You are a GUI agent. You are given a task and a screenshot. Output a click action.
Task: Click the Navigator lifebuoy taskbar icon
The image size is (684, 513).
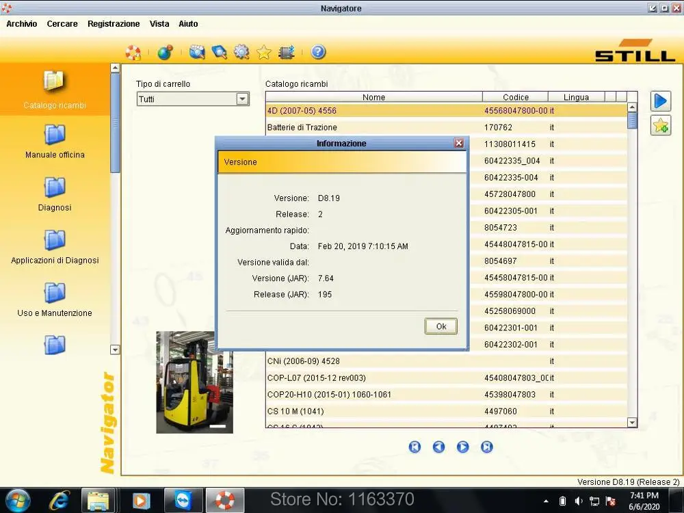pos(224,501)
